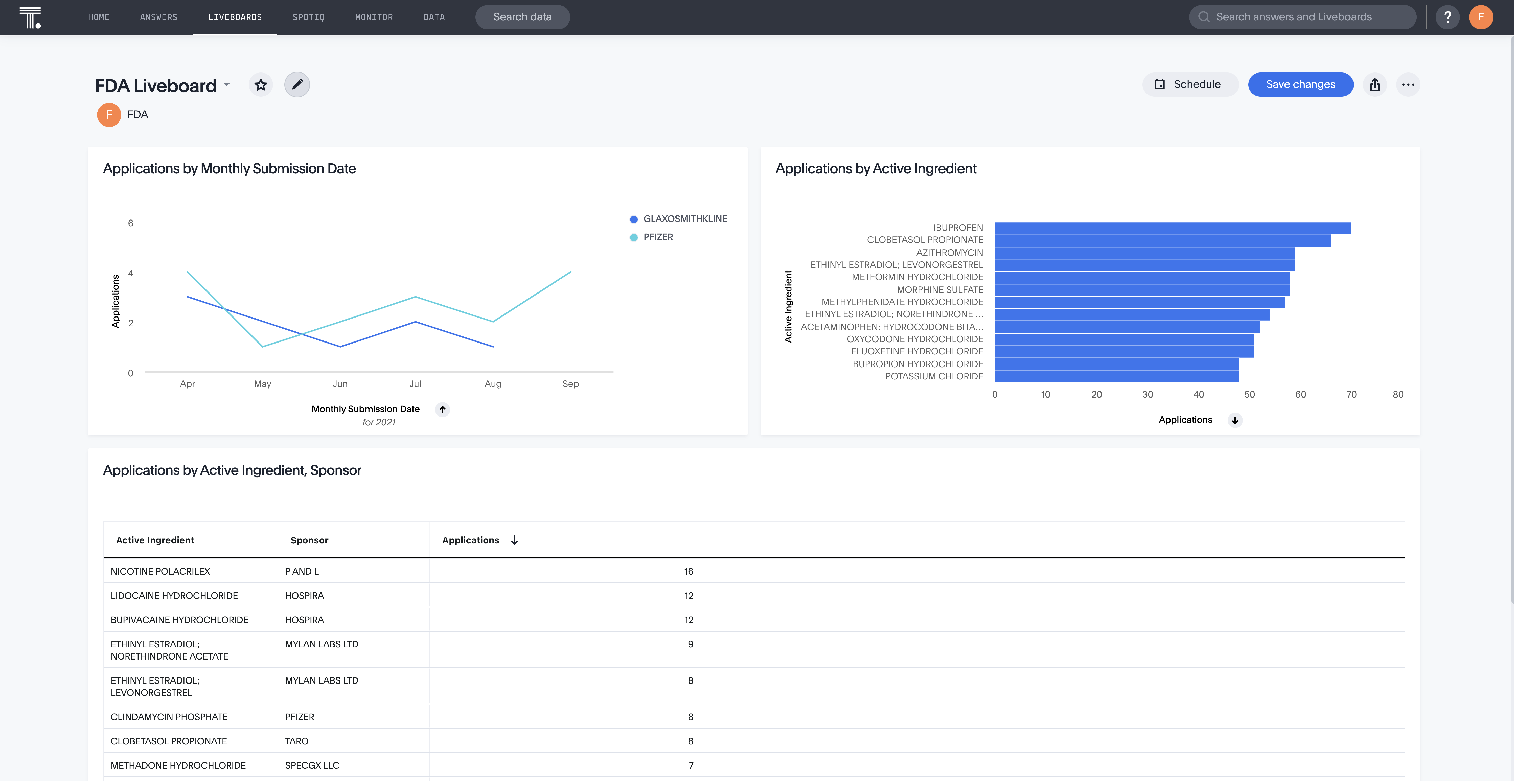Toggle the GLAXOSMITHKLINE legend color dot
1514x781 pixels.
(634, 219)
